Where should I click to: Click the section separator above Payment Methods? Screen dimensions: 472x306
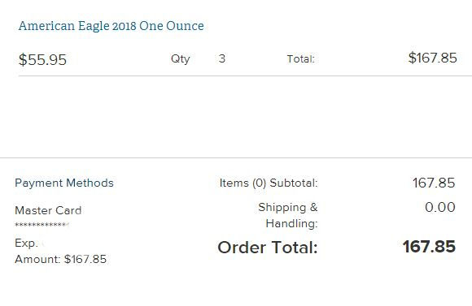pyautogui.click(x=236, y=157)
